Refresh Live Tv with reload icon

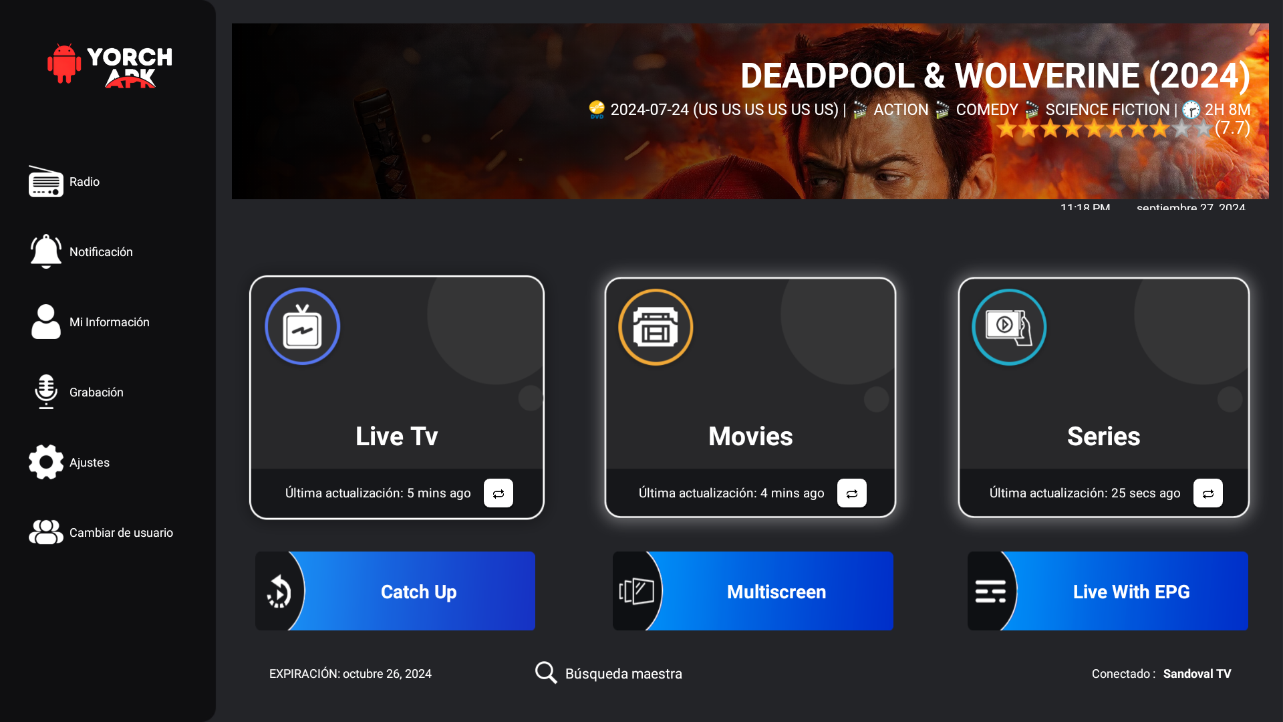(x=498, y=493)
